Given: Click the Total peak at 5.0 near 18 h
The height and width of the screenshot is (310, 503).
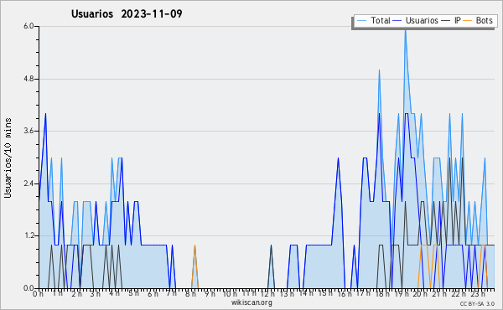Looking at the screenshot, I should [379, 71].
